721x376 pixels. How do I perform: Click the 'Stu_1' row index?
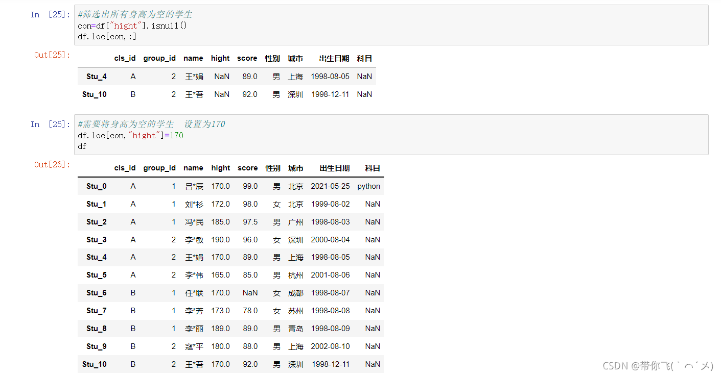(x=97, y=204)
